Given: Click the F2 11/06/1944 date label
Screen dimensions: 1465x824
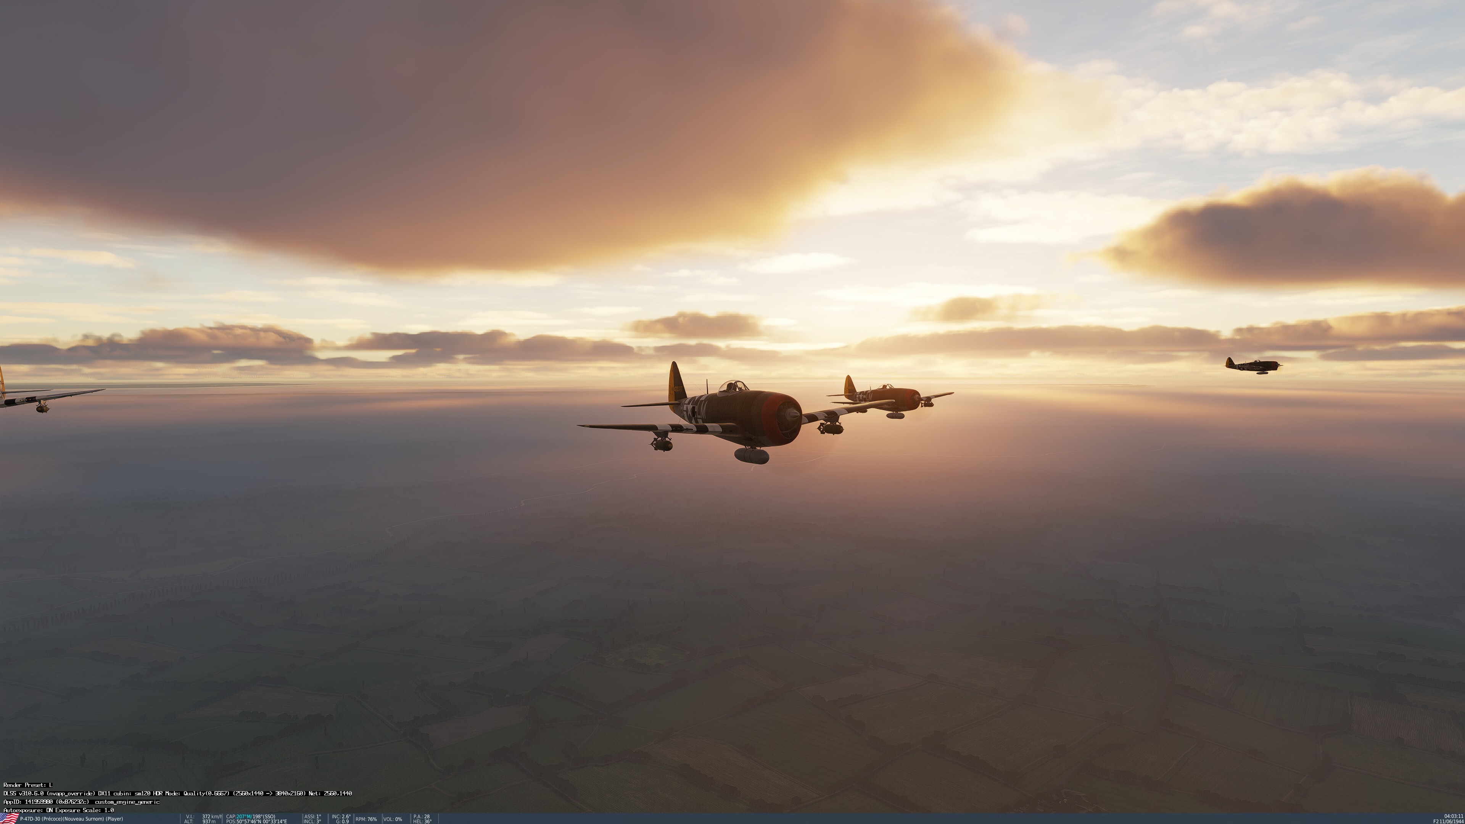Looking at the screenshot, I should pyautogui.click(x=1448, y=821).
